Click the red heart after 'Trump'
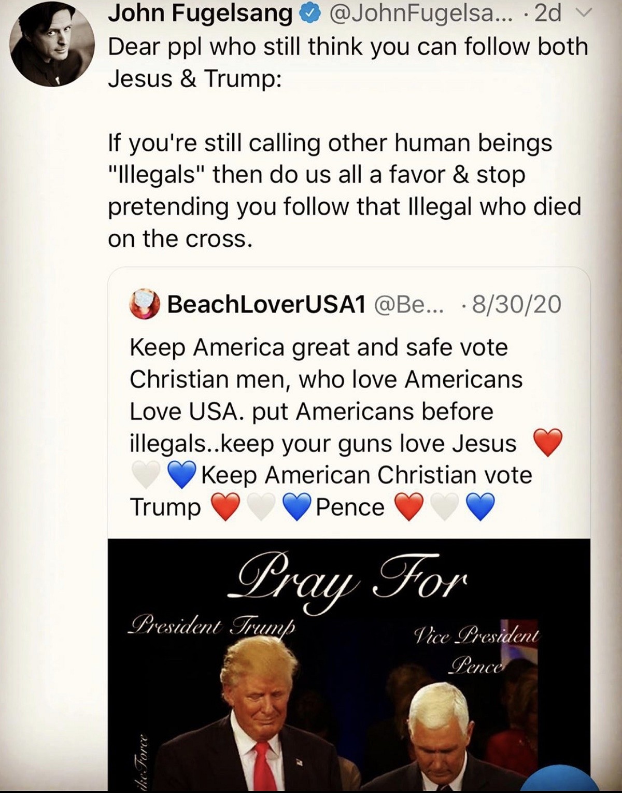The width and height of the screenshot is (622, 793). [226, 507]
